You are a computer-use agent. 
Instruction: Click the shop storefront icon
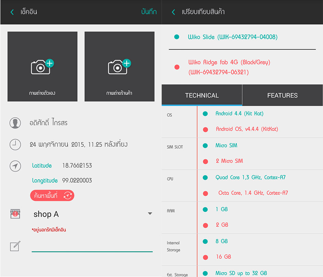tap(15, 214)
